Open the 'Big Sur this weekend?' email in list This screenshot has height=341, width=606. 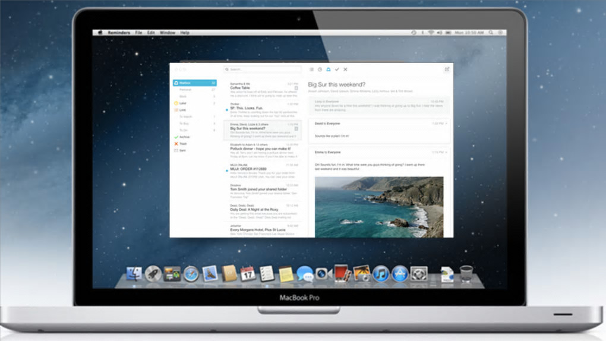[263, 130]
